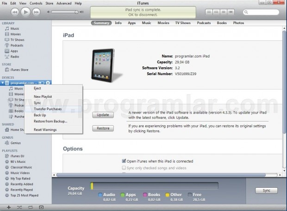
Task: Choose Back Up from the context menu
Action: pos(53,115)
